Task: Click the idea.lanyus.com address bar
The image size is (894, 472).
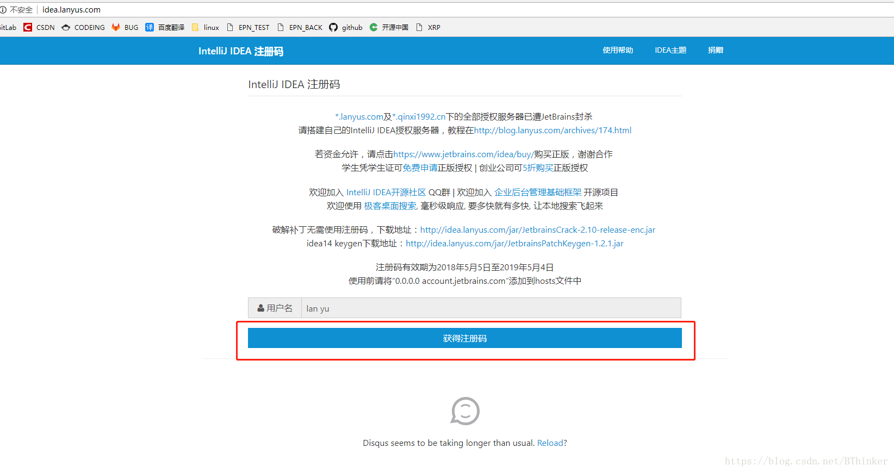Action: [71, 10]
